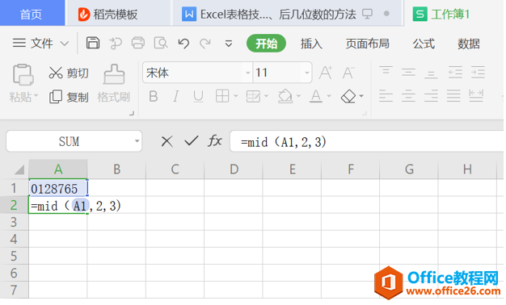Screen dimensions: 506x305
Task: Click Decrease Font Size icon
Action: (x=348, y=73)
